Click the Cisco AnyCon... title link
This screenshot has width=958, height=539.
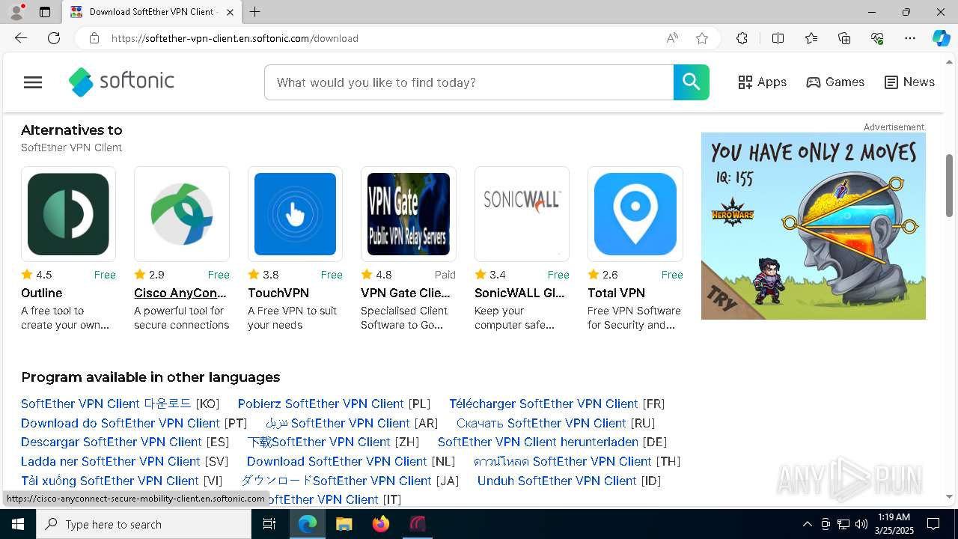[x=180, y=293]
